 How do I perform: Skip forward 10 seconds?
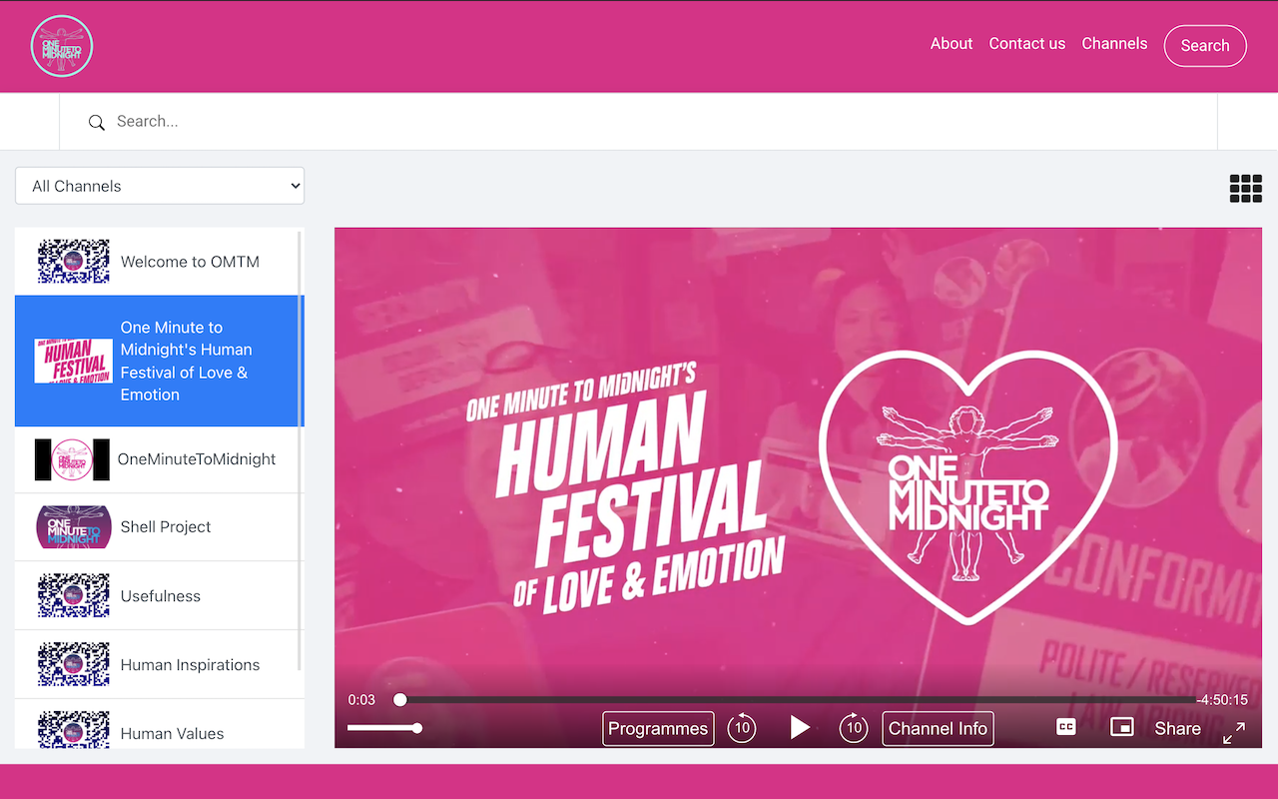tap(854, 728)
